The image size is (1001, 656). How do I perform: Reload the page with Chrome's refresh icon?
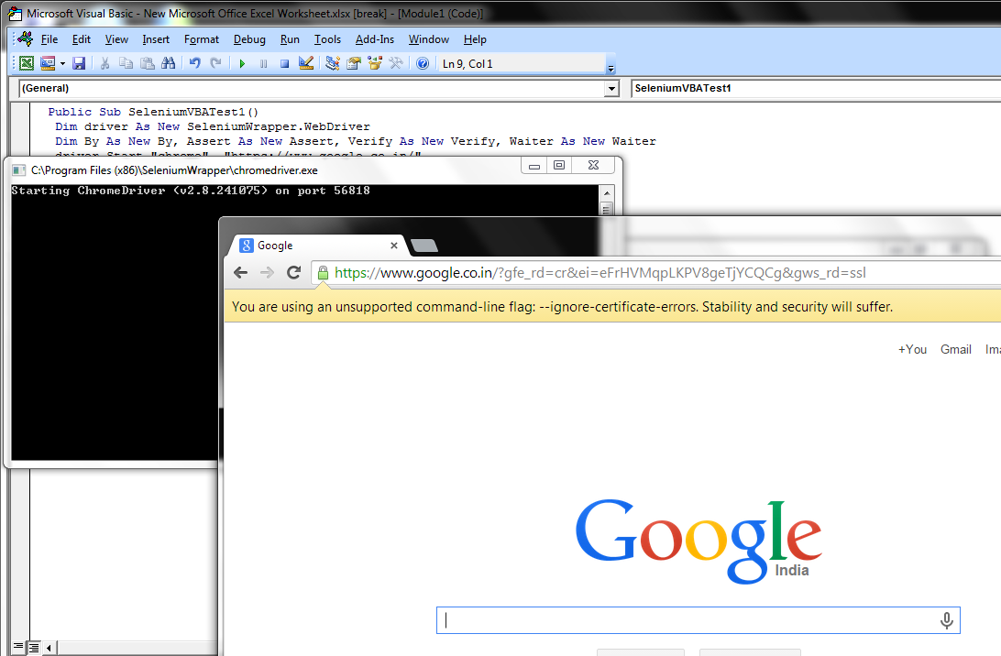click(293, 273)
